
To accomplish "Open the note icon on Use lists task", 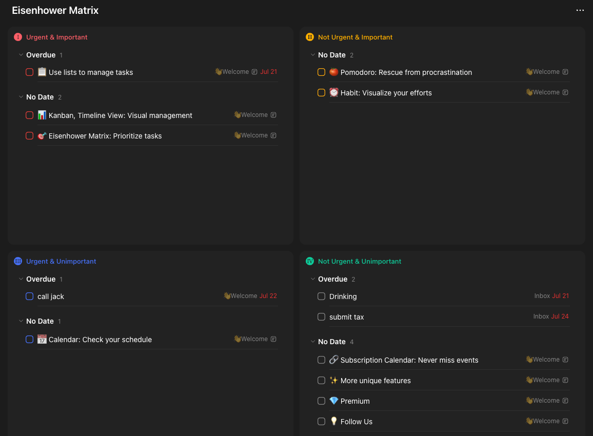I will coord(254,72).
